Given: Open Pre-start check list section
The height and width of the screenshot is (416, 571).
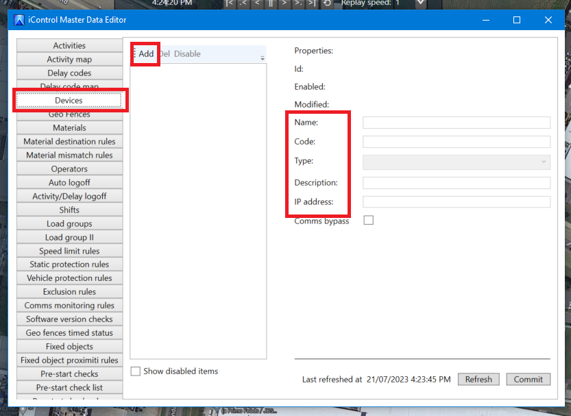Looking at the screenshot, I should pyautogui.click(x=69, y=387).
